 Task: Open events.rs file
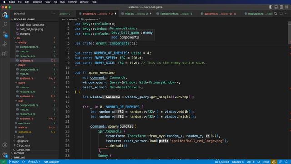24,123
